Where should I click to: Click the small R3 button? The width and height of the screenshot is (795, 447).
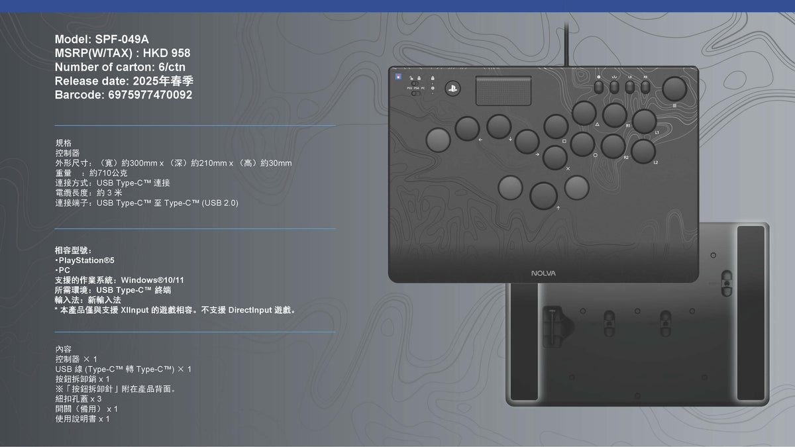coord(645,86)
